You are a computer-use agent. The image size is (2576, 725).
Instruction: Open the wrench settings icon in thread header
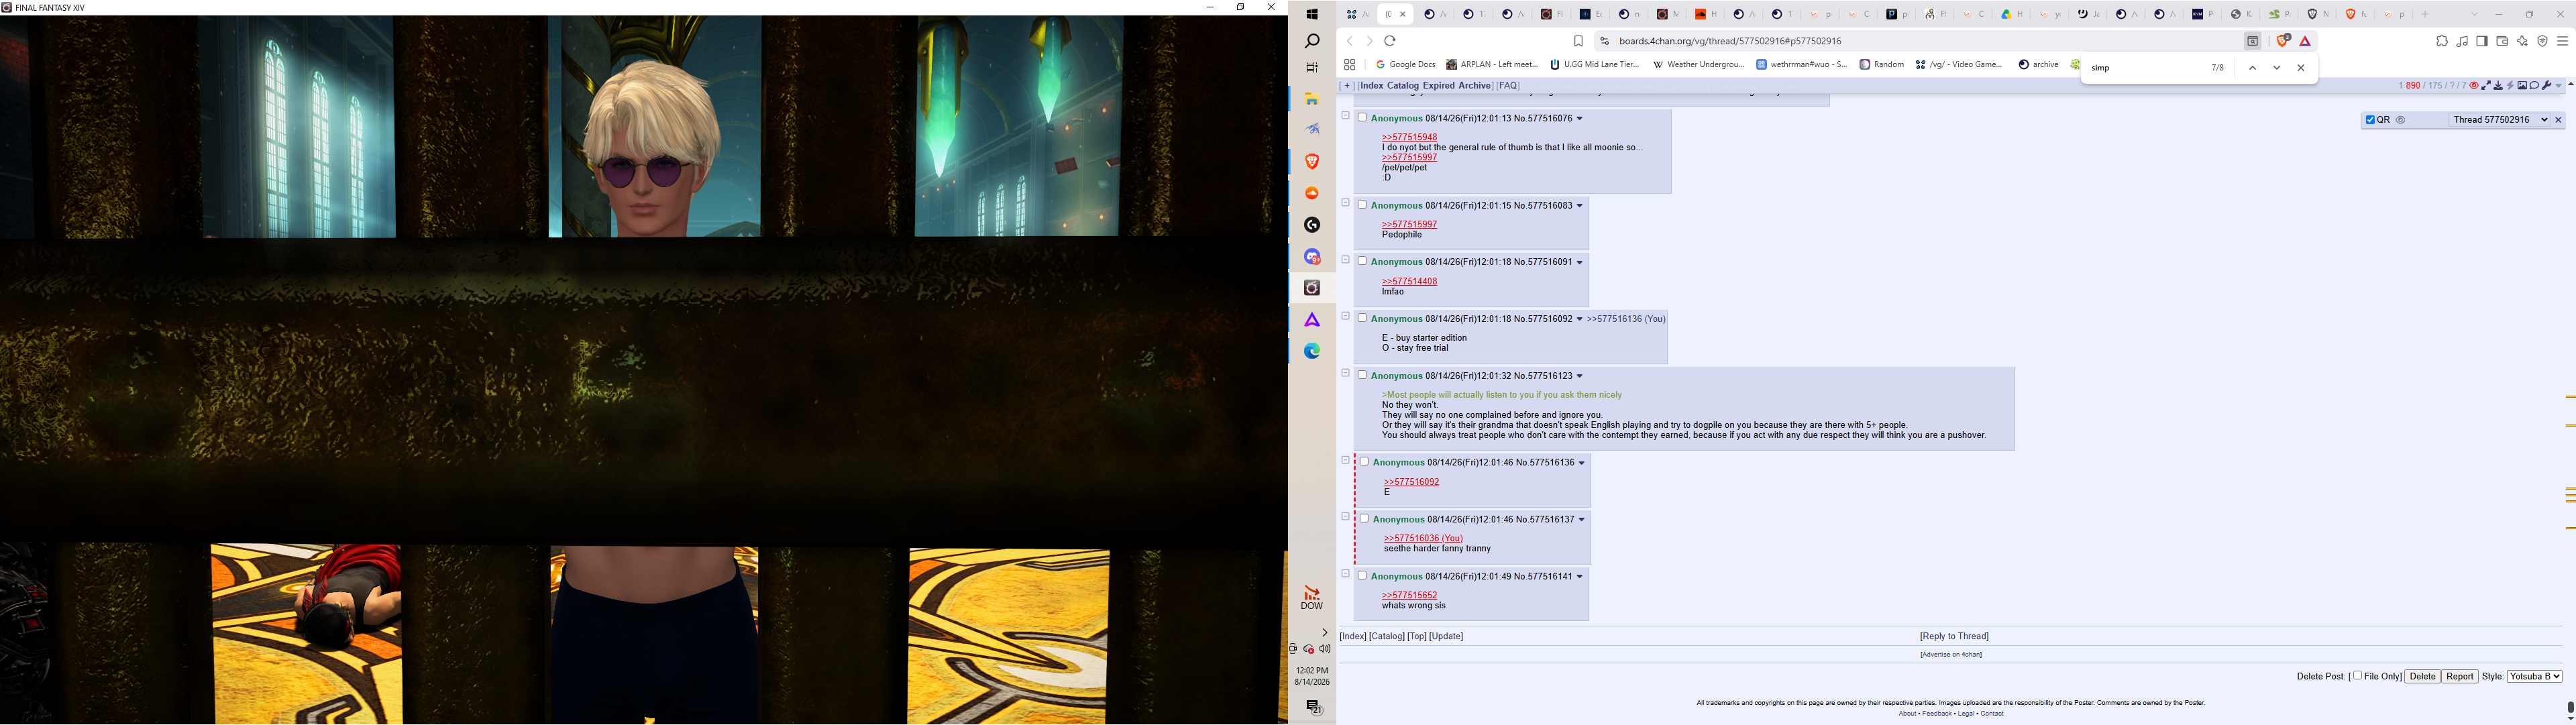pyautogui.click(x=2546, y=86)
